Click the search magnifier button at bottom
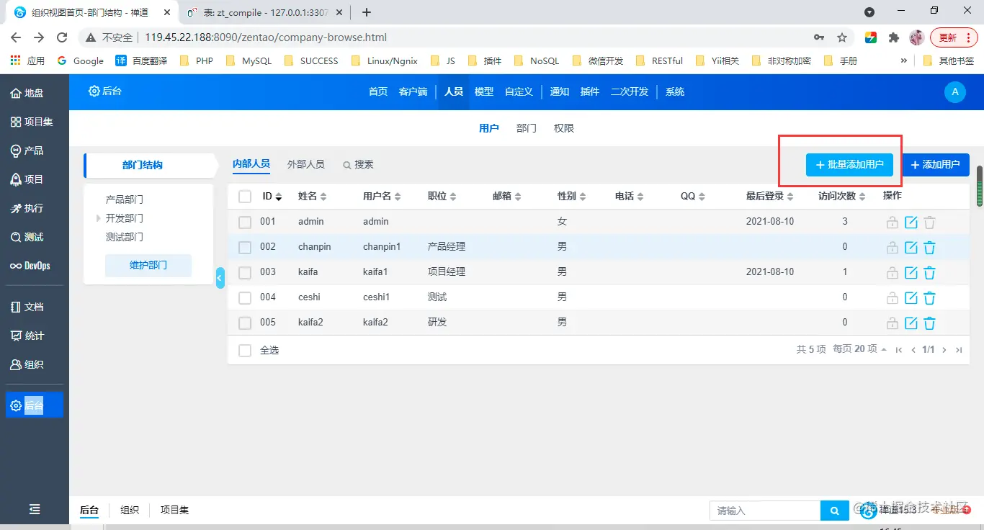Image resolution: width=984 pixels, height=530 pixels. [834, 511]
